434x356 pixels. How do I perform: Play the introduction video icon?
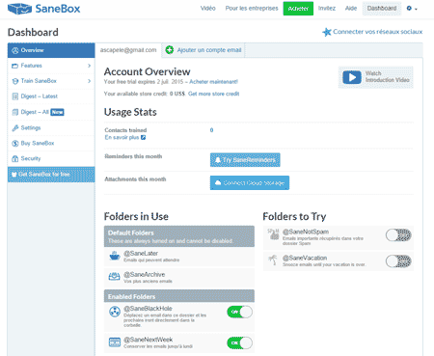[x=352, y=77]
